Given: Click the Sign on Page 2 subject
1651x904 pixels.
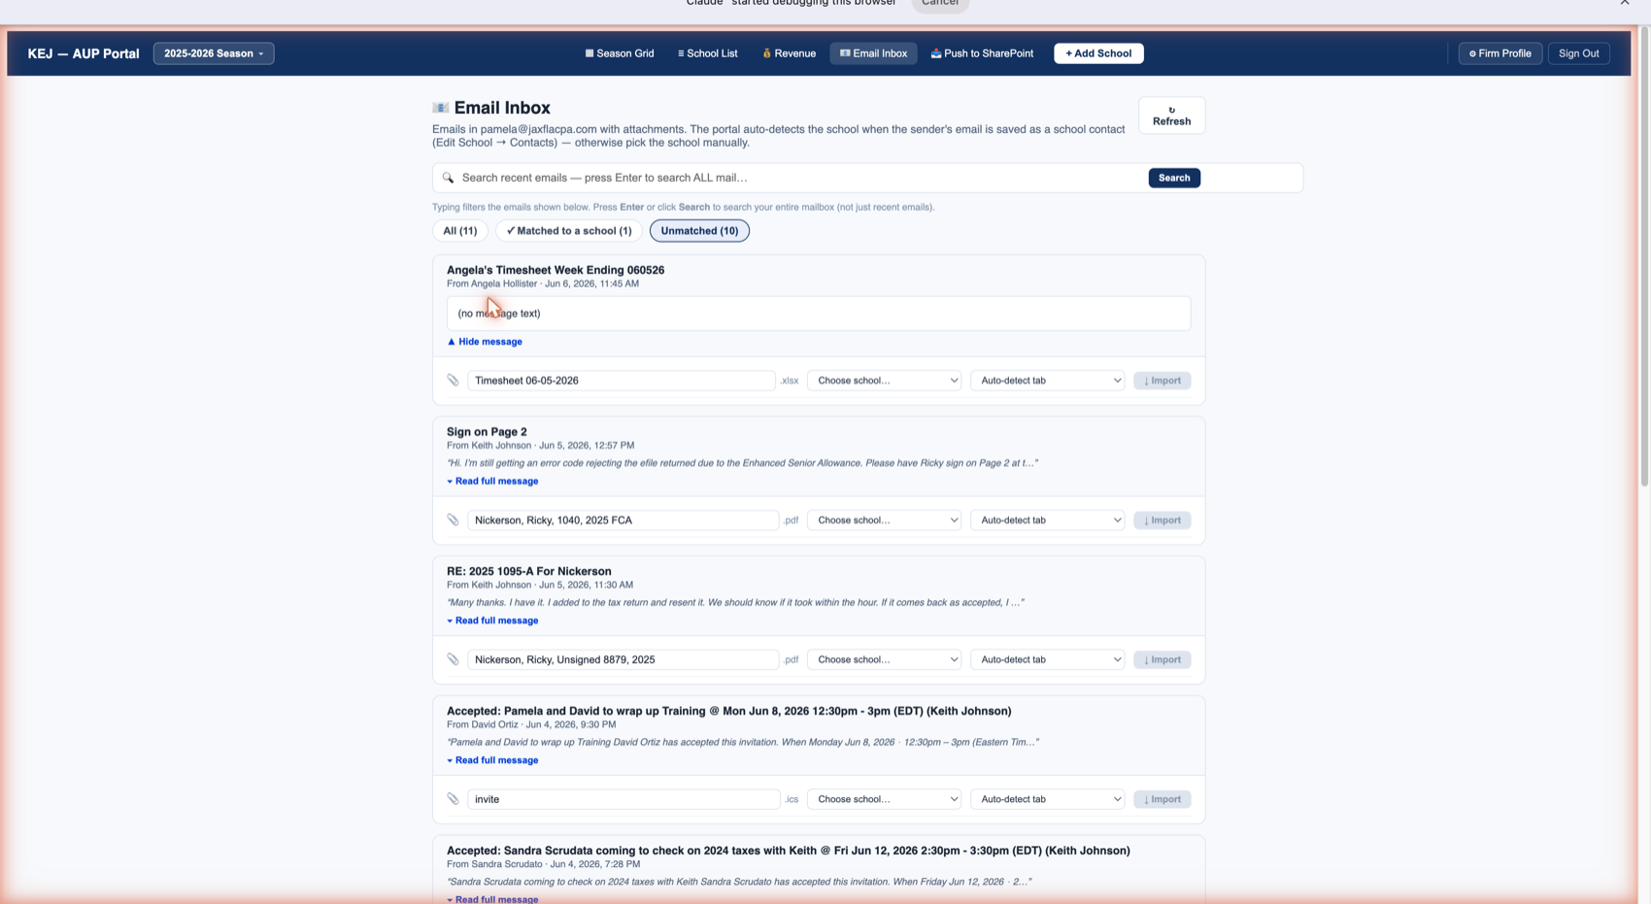Looking at the screenshot, I should click(487, 432).
